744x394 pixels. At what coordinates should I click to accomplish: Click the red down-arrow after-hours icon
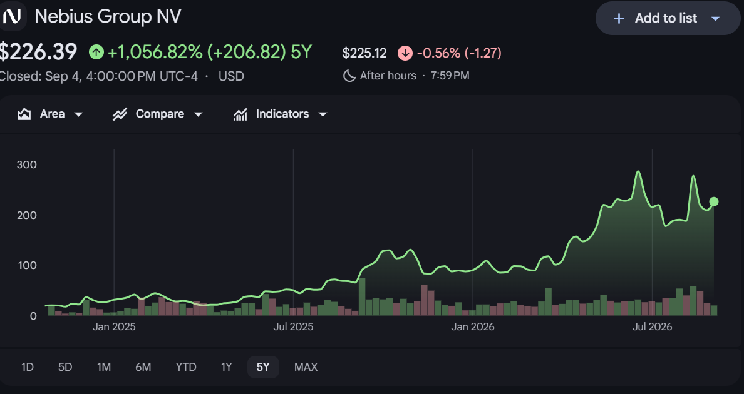click(x=405, y=53)
